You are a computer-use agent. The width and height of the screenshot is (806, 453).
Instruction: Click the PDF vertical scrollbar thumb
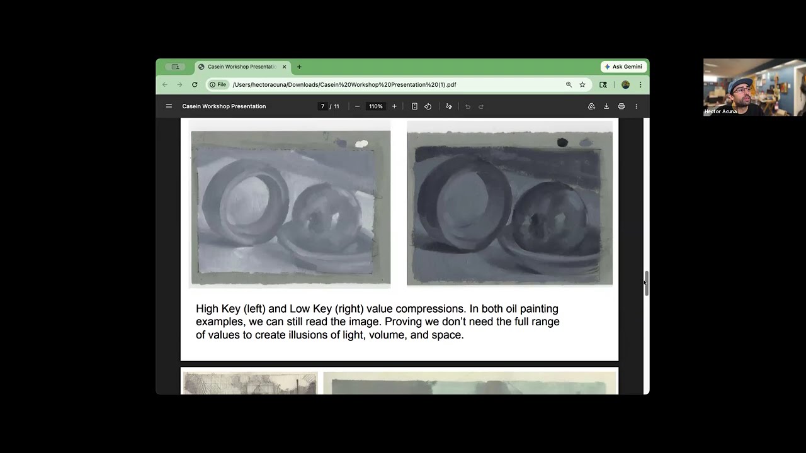point(646,284)
